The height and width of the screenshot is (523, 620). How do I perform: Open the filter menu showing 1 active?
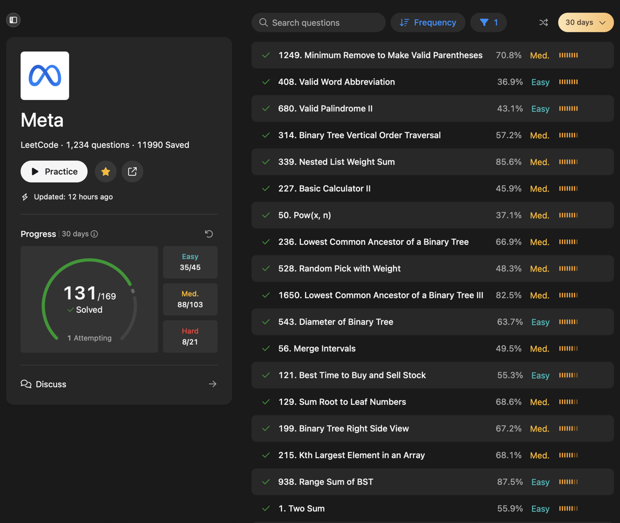click(x=489, y=22)
